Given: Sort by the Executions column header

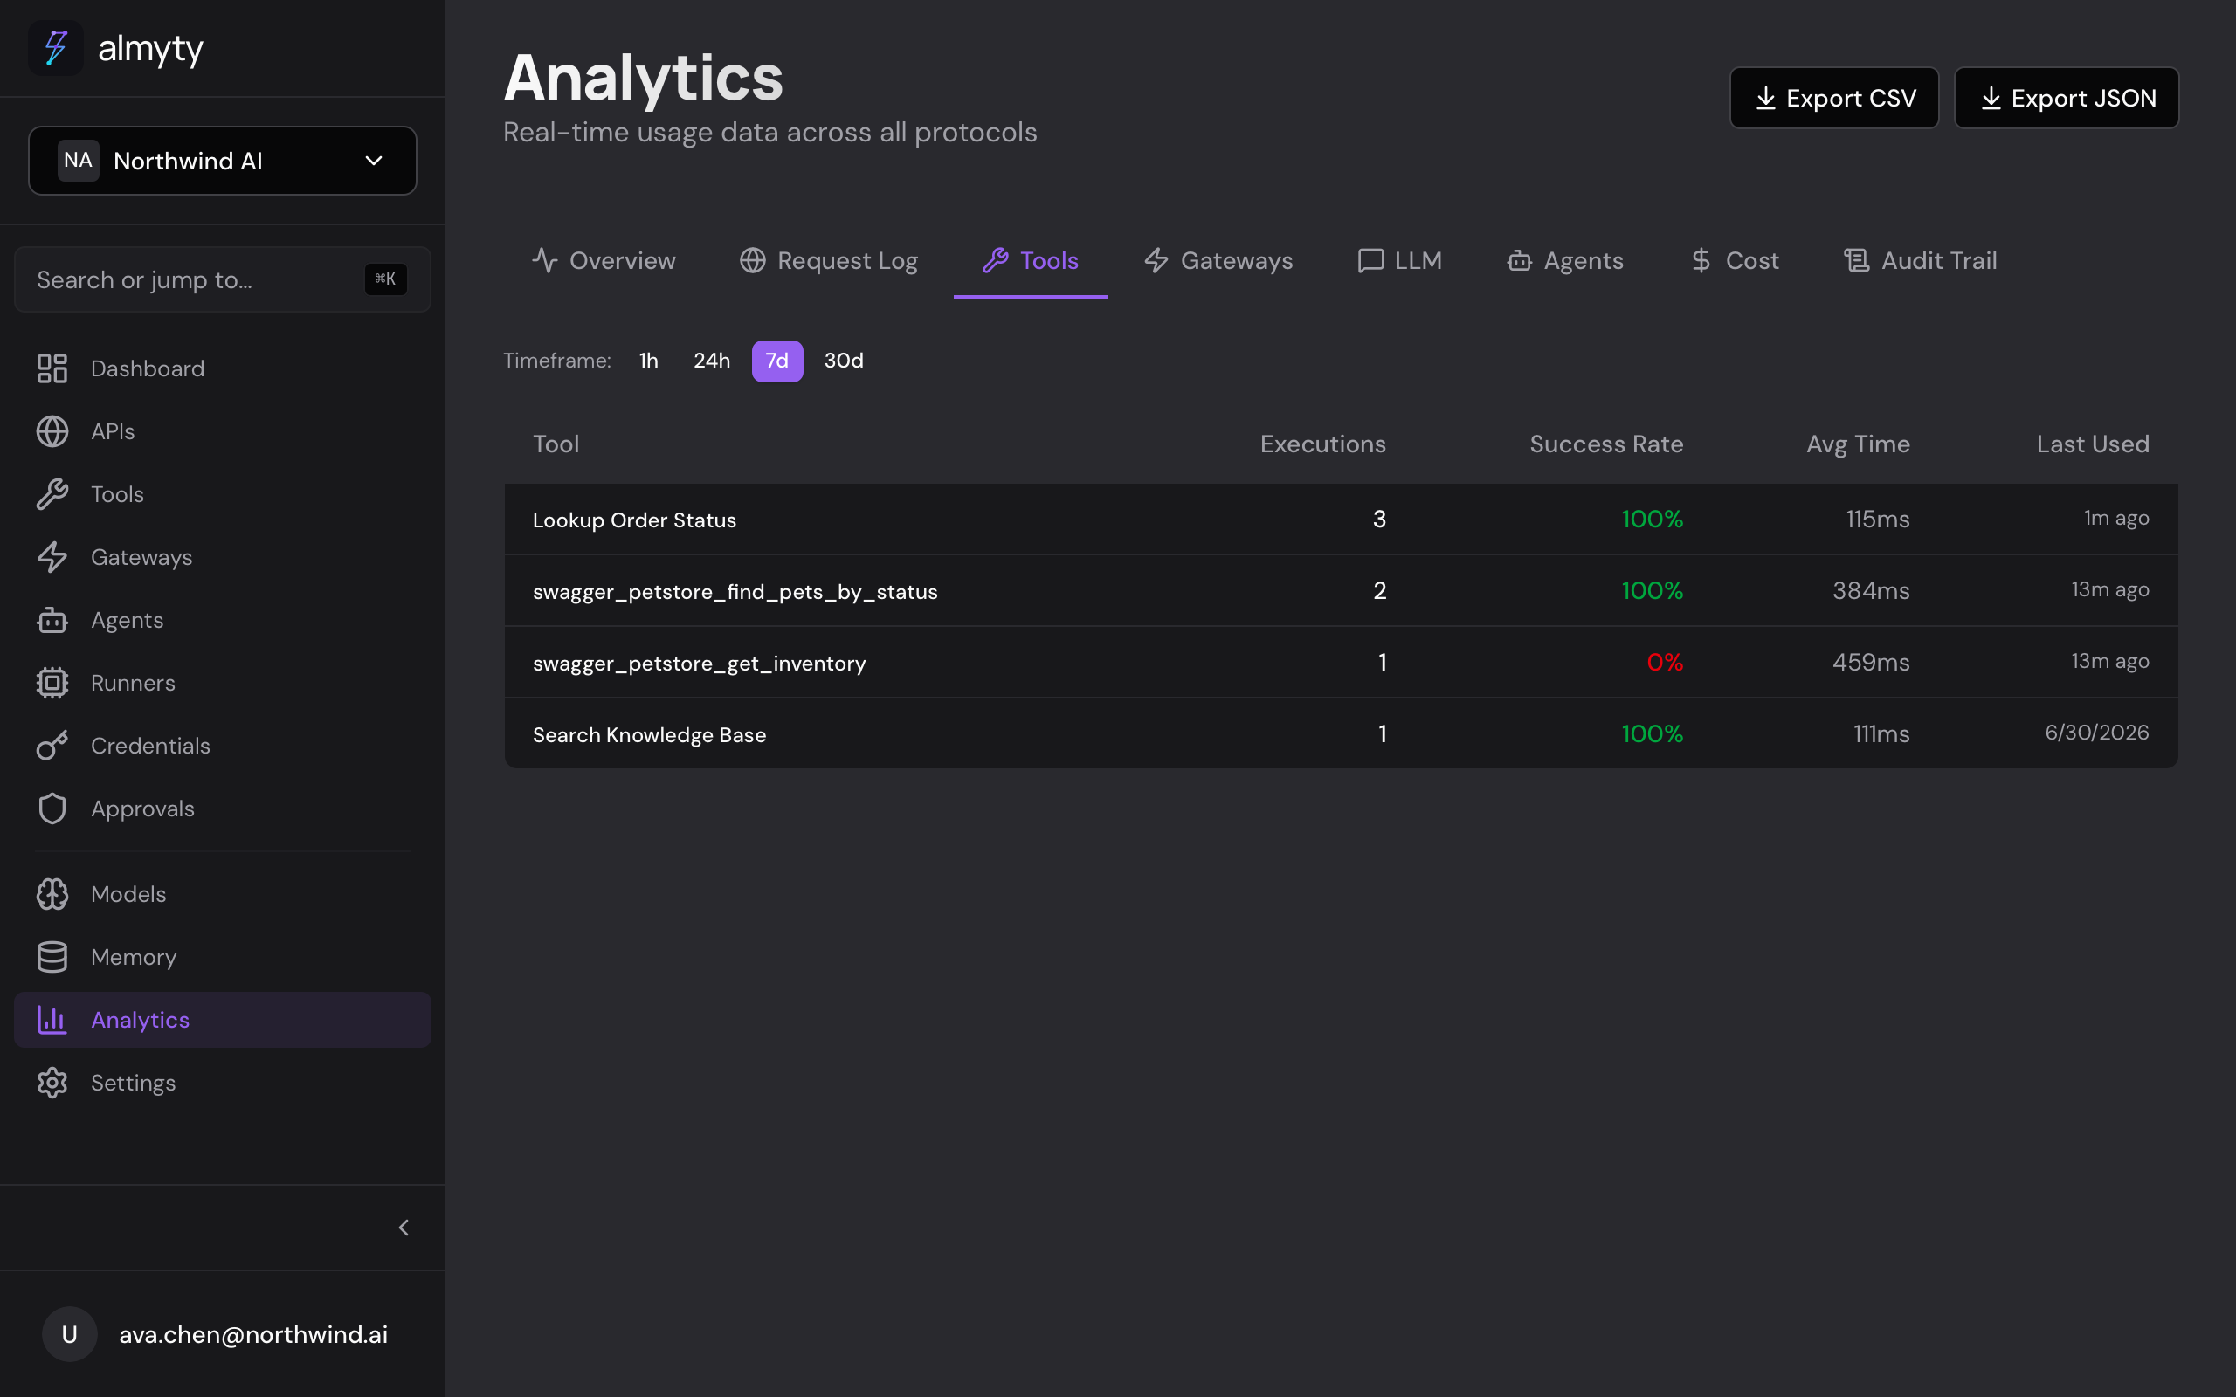Looking at the screenshot, I should [1323, 444].
